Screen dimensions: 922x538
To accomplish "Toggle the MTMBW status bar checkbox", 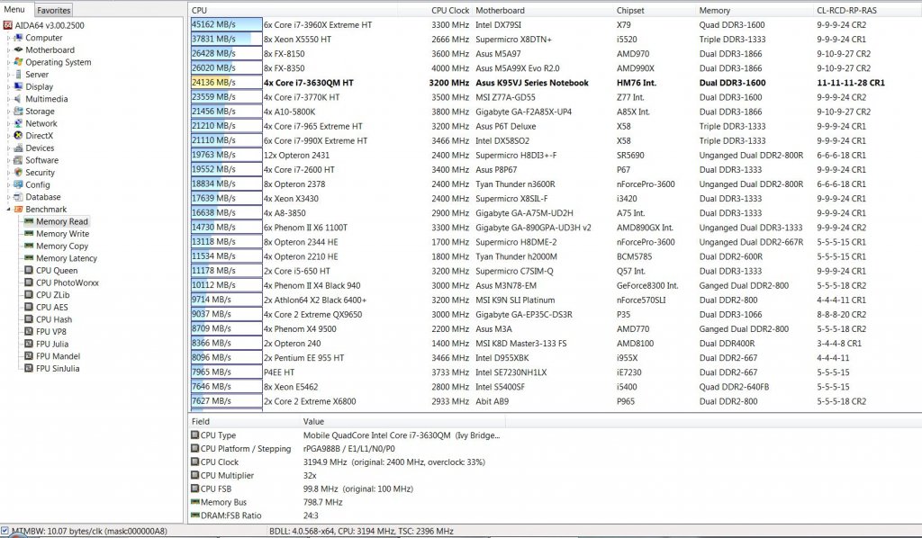I will tap(5, 531).
